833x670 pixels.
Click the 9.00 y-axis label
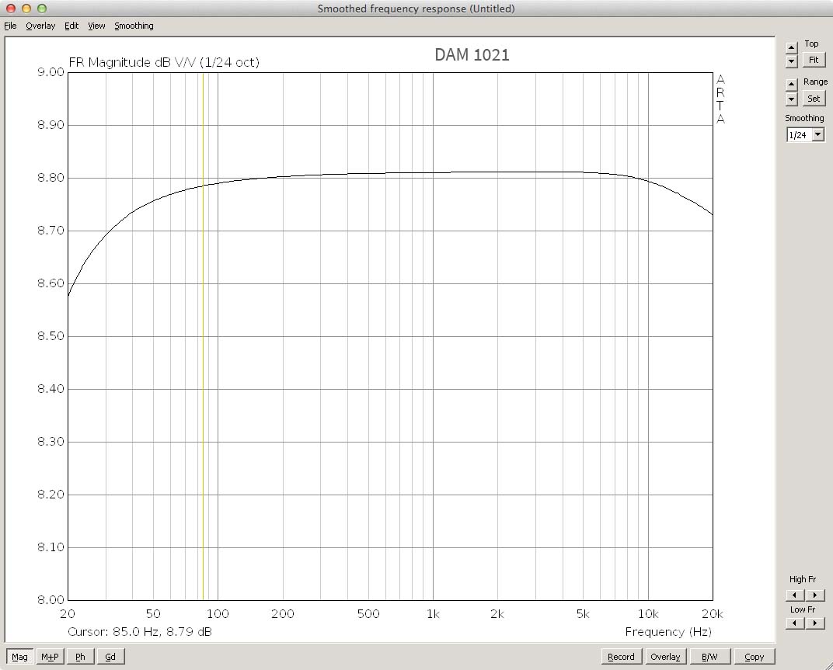click(51, 72)
